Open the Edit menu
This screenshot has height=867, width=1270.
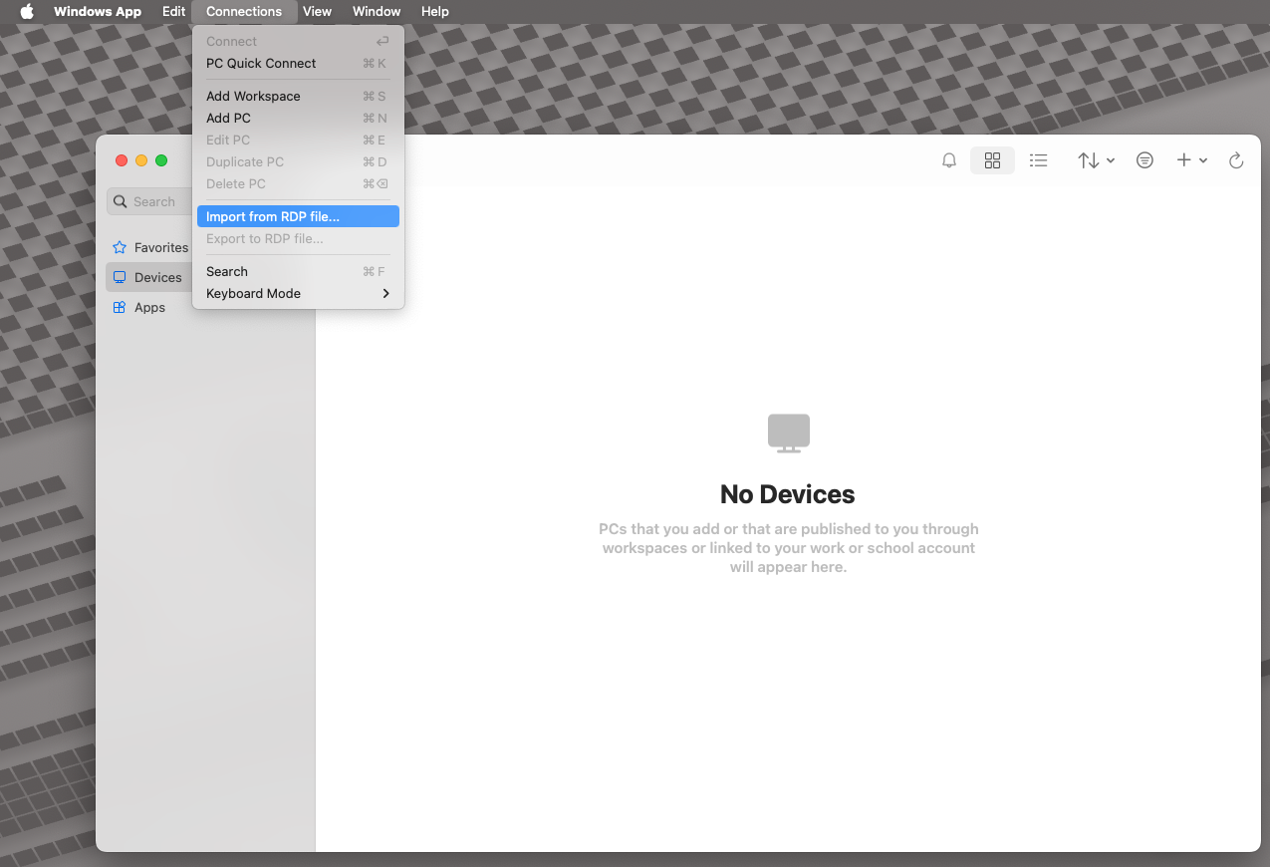point(174,11)
